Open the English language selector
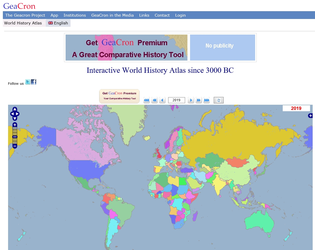 point(58,23)
